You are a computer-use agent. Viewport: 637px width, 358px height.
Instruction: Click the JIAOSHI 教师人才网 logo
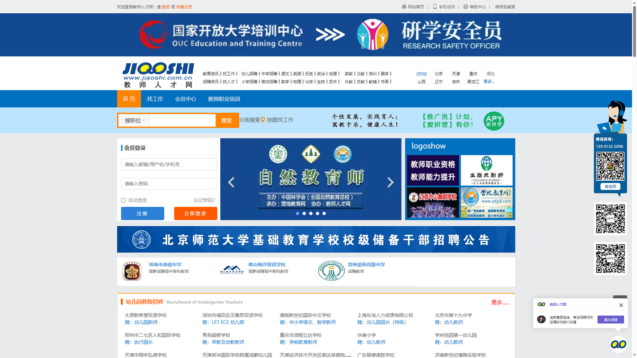tap(158, 75)
